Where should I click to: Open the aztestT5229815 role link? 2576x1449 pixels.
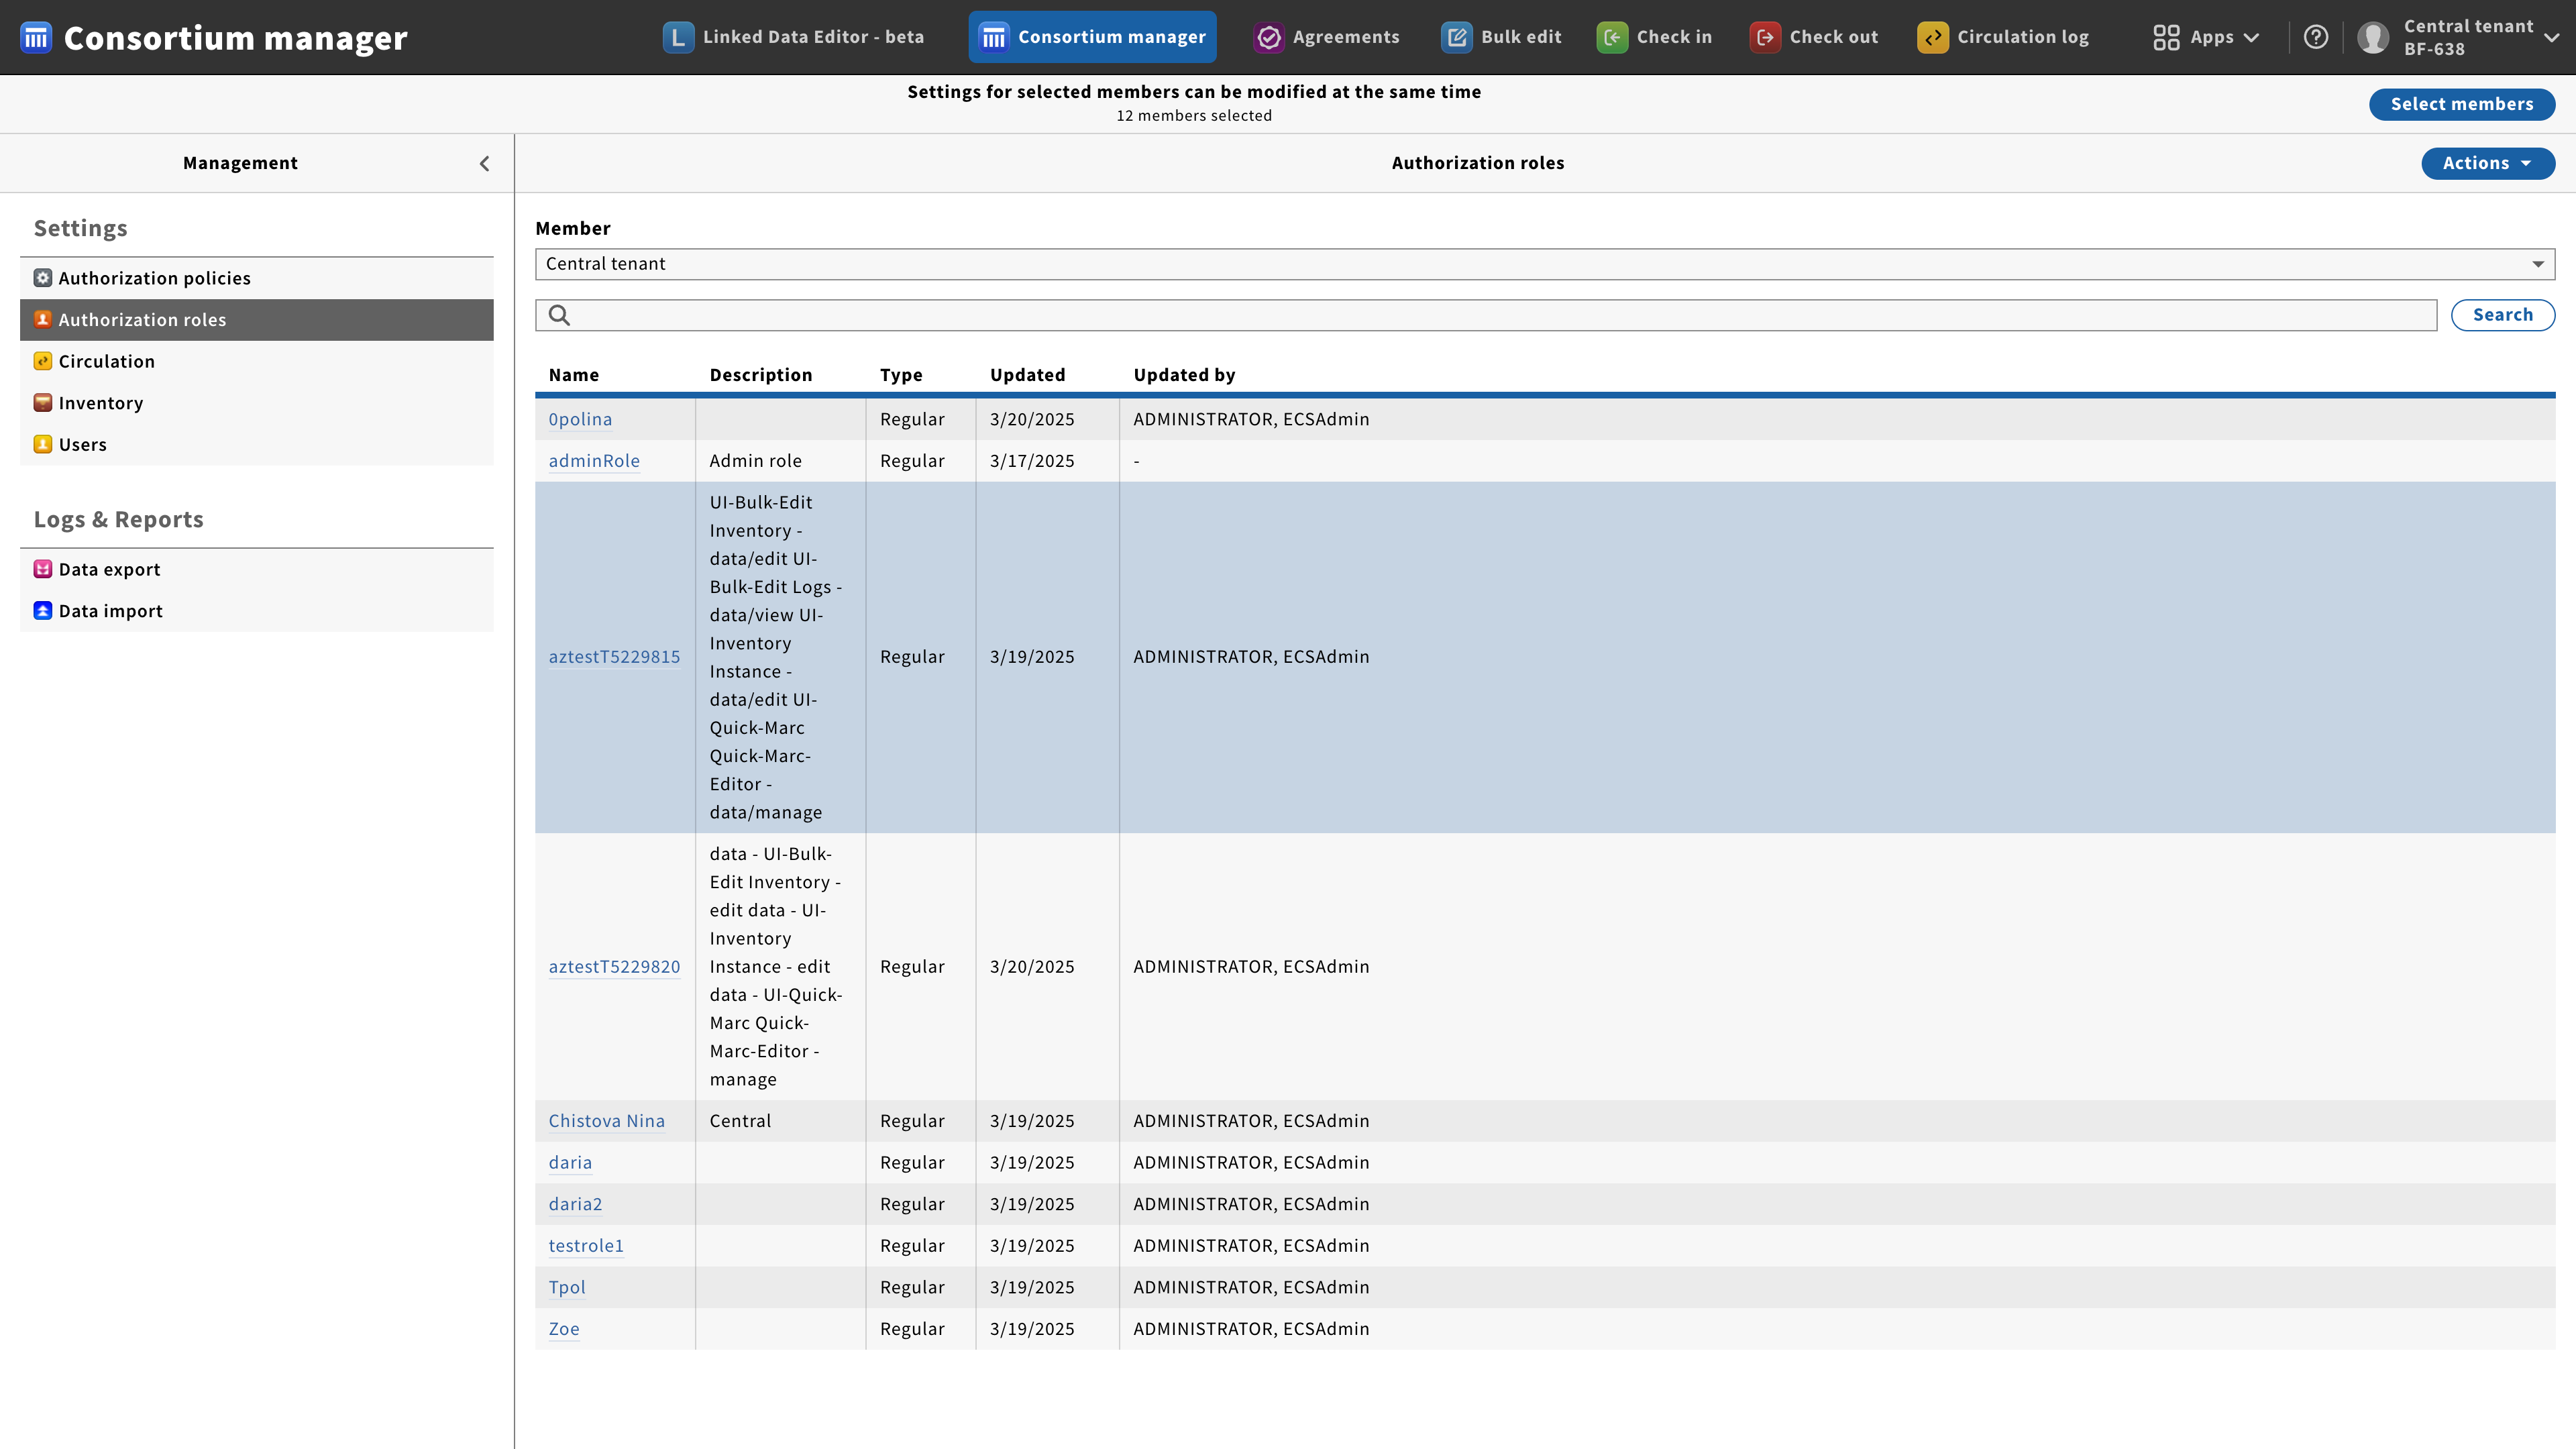coord(614,657)
